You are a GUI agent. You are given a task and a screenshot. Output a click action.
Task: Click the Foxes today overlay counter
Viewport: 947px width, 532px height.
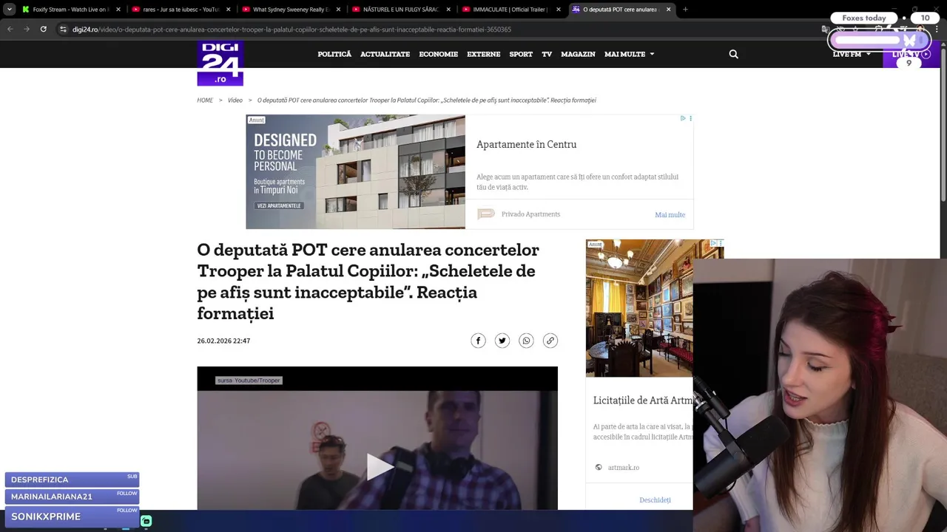pyautogui.click(x=863, y=18)
